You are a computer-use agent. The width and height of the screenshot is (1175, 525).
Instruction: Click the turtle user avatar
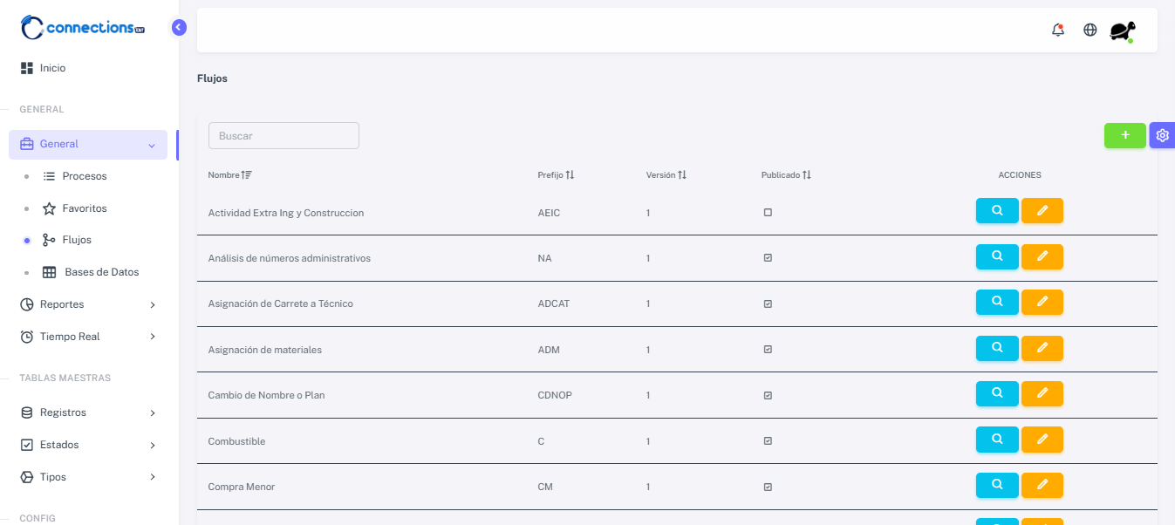point(1121,31)
